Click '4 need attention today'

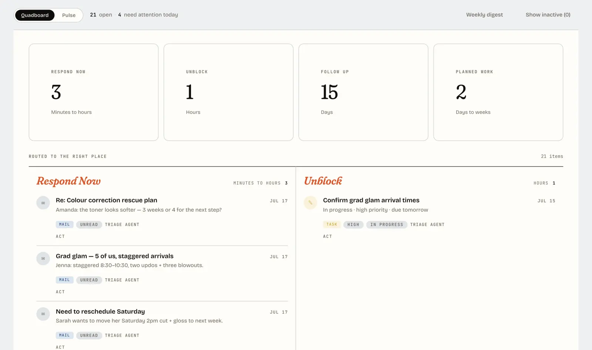148,15
